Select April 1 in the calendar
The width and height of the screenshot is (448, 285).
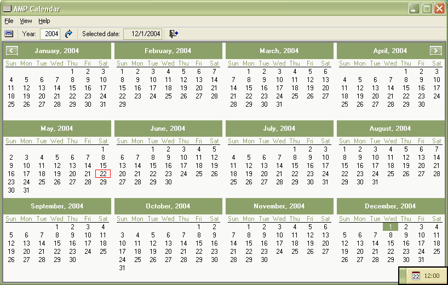click(x=406, y=72)
